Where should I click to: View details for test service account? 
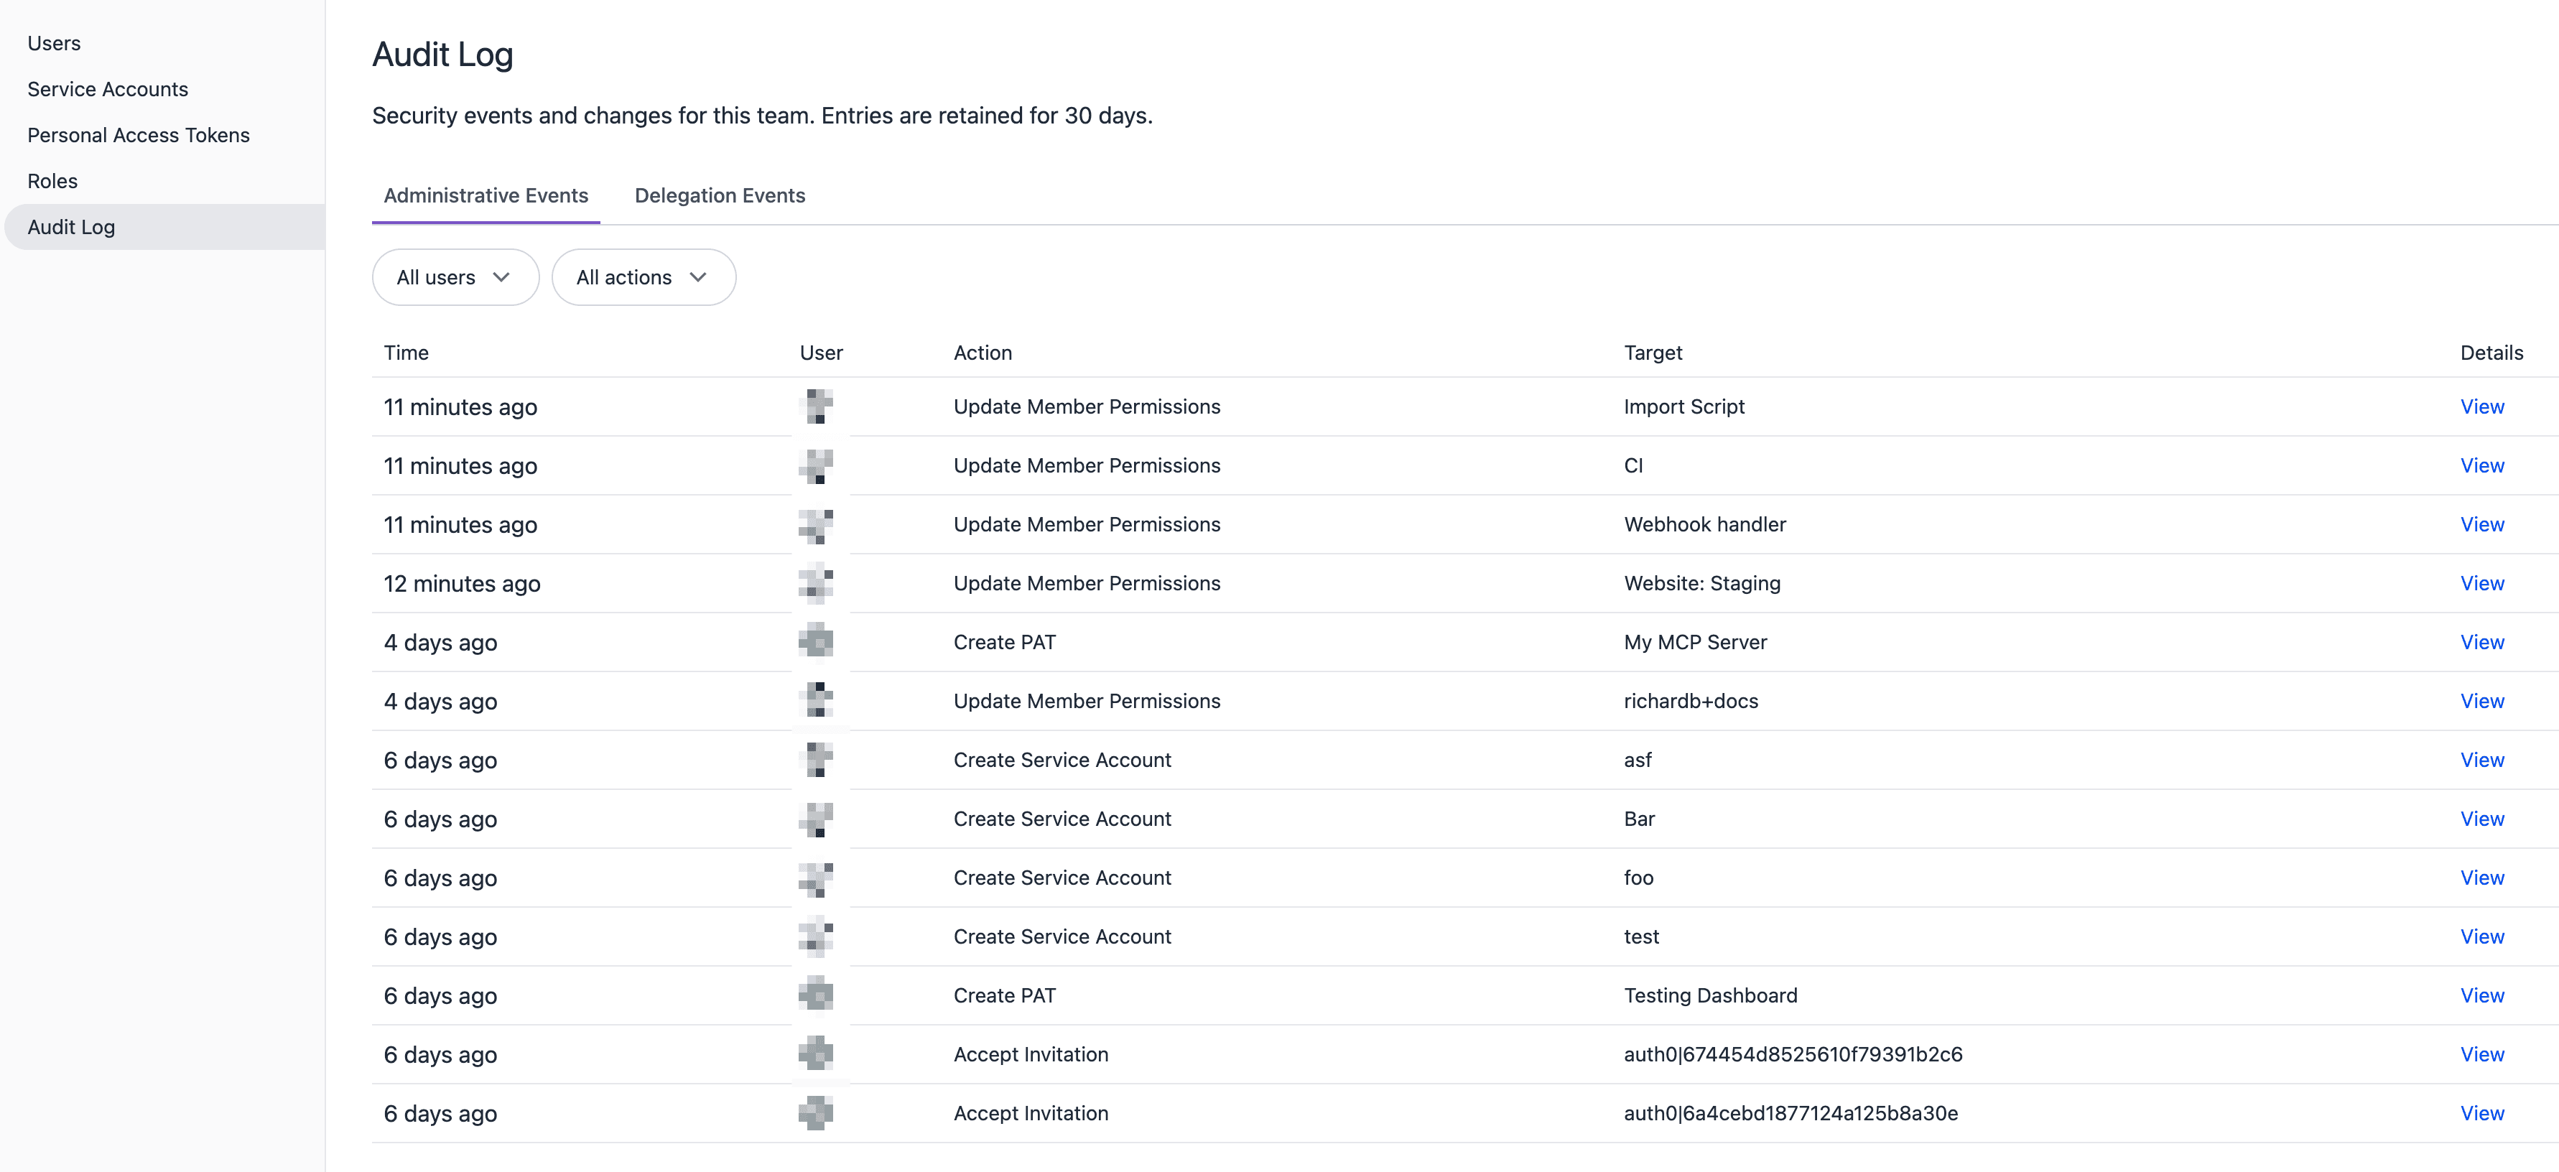(x=2481, y=936)
